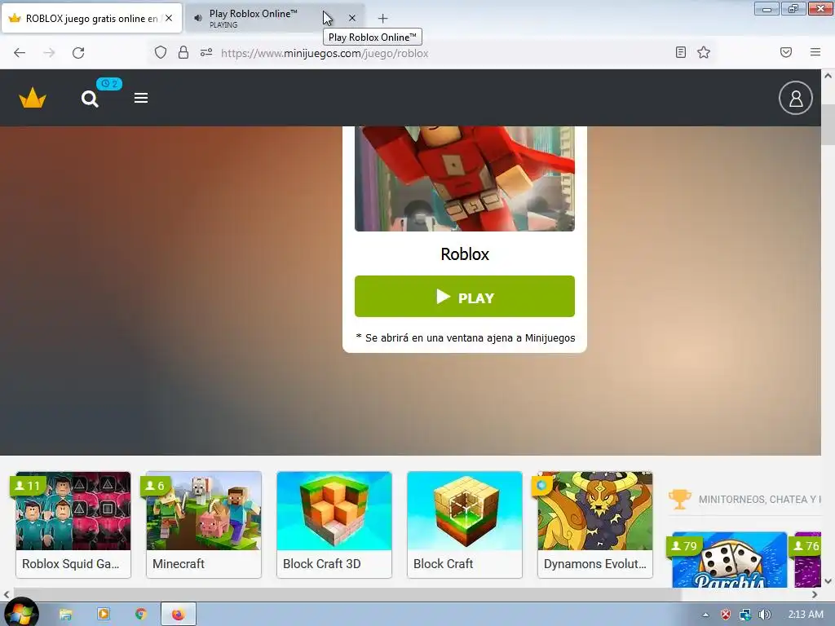
Task: Open the Parchís game thumbnail
Action: (x=730, y=561)
